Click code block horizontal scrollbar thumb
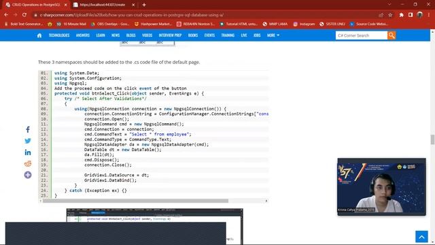The image size is (435, 245). tap(135, 201)
